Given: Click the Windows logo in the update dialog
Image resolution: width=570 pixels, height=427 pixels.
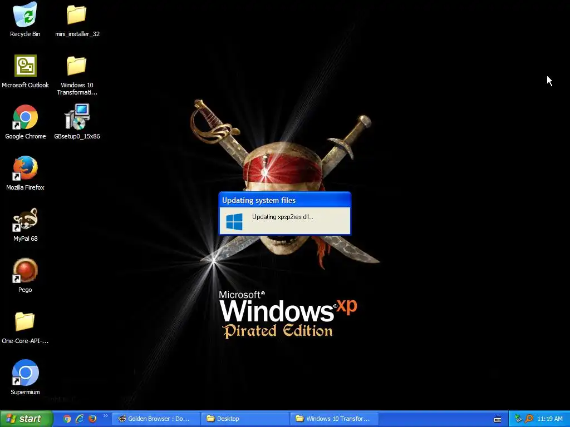Looking at the screenshot, I should point(234,221).
